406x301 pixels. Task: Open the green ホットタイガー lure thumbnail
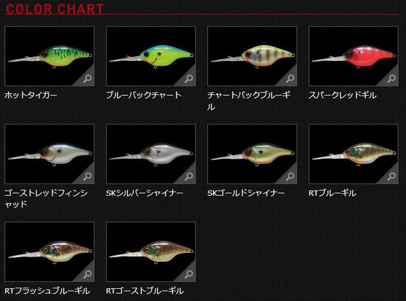pyautogui.click(x=49, y=56)
